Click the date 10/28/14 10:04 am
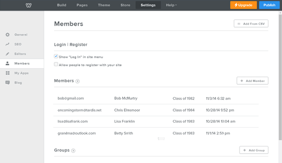Screen dimensions: 282x163 (x=220, y=121)
